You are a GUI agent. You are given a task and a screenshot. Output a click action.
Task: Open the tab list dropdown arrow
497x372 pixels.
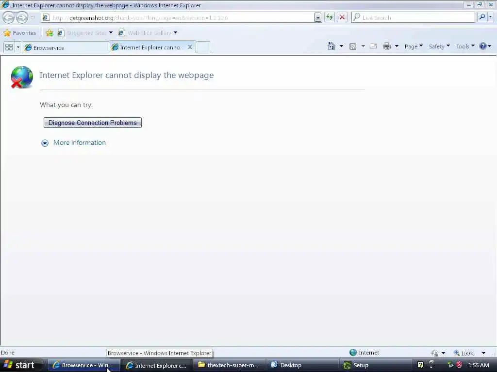18,47
